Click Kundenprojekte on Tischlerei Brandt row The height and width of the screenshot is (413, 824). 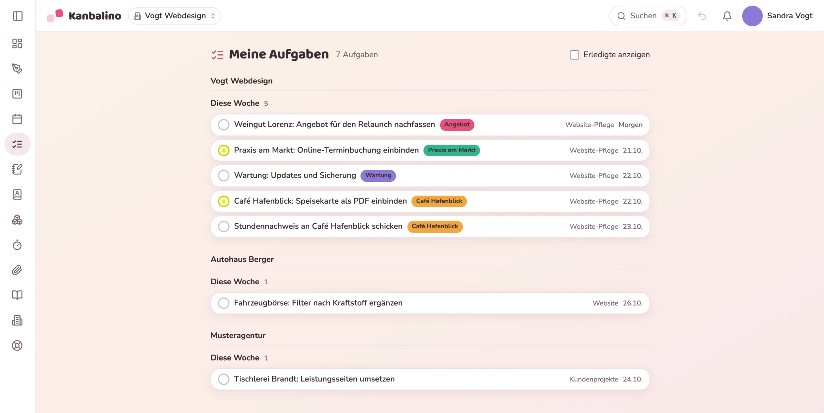coord(594,379)
